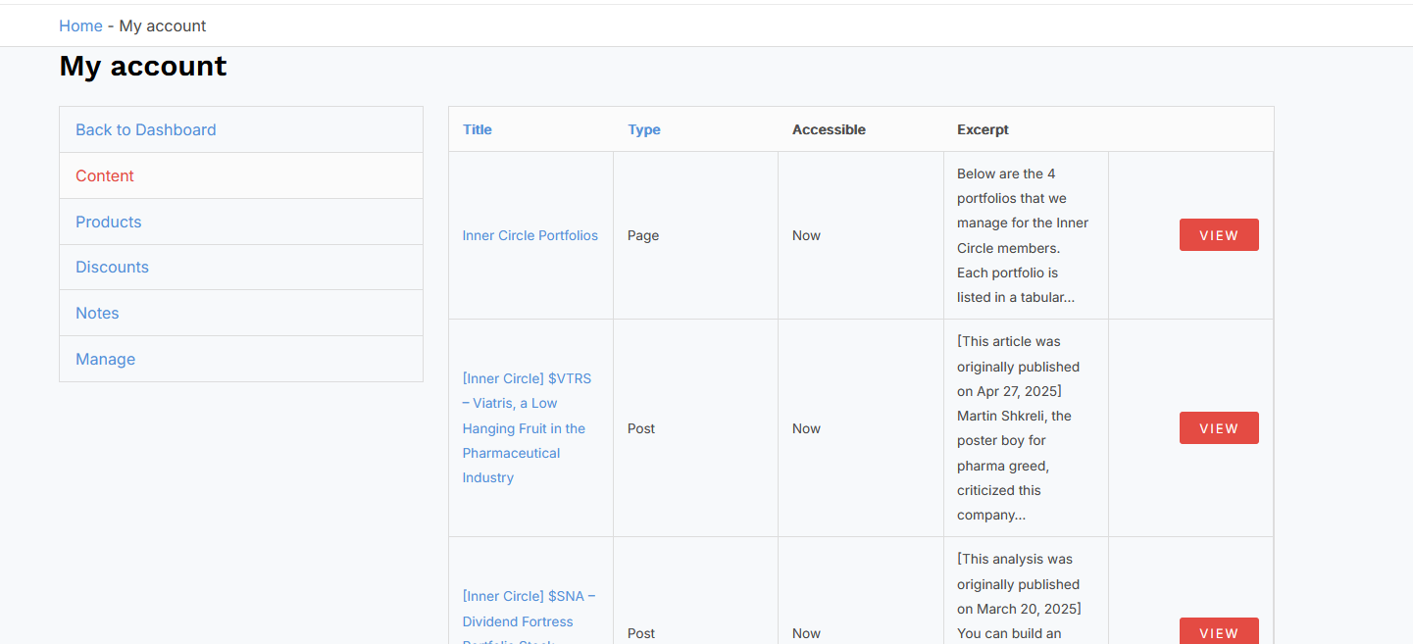
Task: Open the $VTRS Viatris post link
Action: pos(528,428)
